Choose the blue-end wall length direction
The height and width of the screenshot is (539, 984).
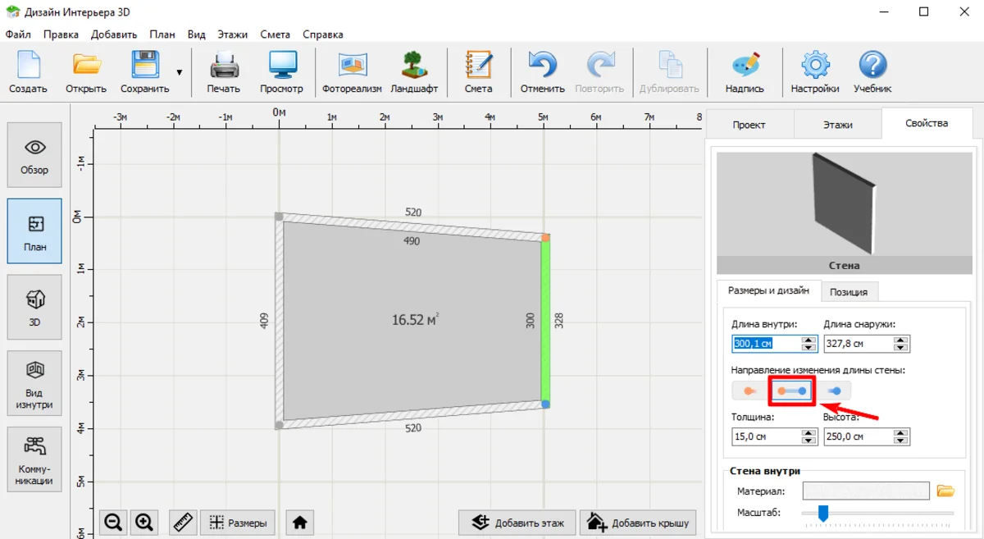coord(836,391)
